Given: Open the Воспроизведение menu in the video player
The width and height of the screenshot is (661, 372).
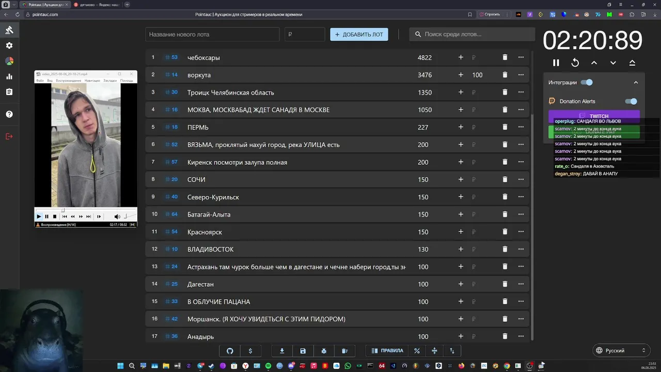Looking at the screenshot, I should pos(69,81).
